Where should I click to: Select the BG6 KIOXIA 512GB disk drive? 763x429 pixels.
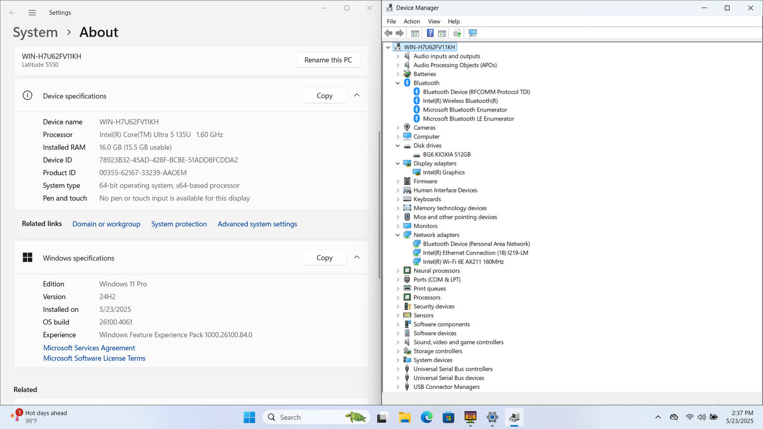[447, 154]
